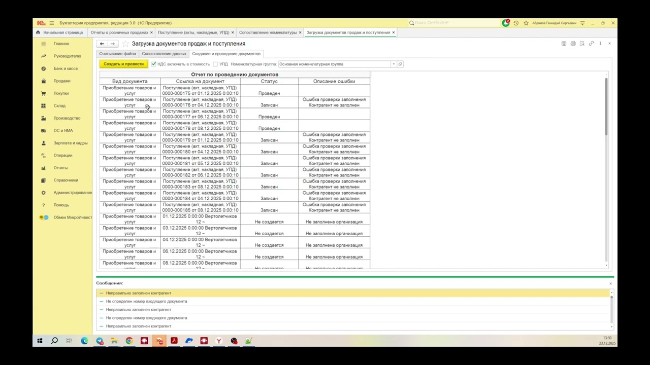Open the Склад sidebar section
This screenshot has width=650, height=365.
(x=59, y=106)
